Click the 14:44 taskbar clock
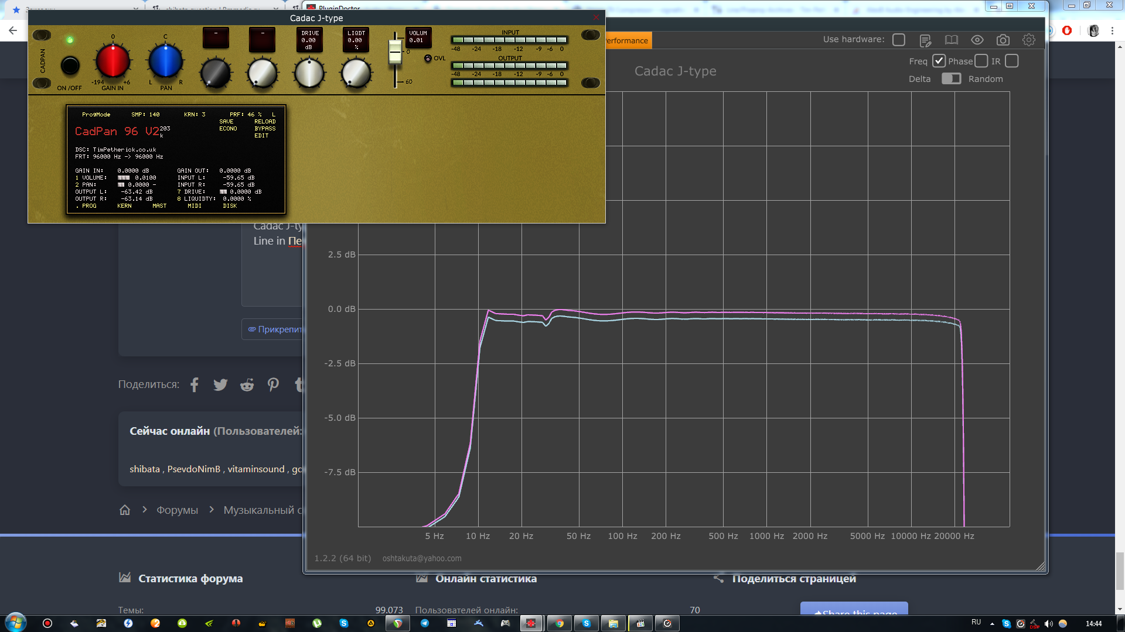Screen dimensions: 1125x632 coord(1093,624)
